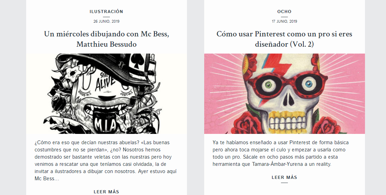The width and height of the screenshot is (386, 195).
Task: Click the skull's yellow teeth
Action: (288, 122)
